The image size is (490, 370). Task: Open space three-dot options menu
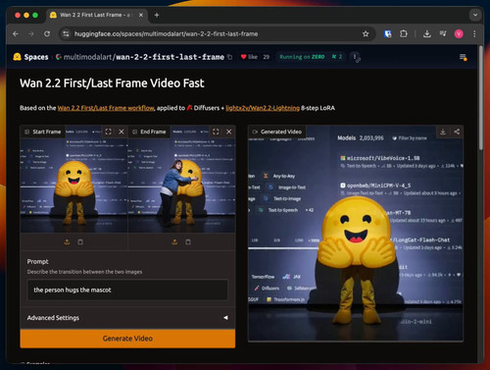tap(355, 57)
